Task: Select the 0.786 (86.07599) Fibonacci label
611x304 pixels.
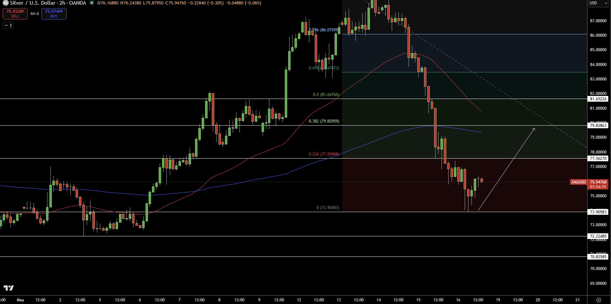Action: pos(323,30)
